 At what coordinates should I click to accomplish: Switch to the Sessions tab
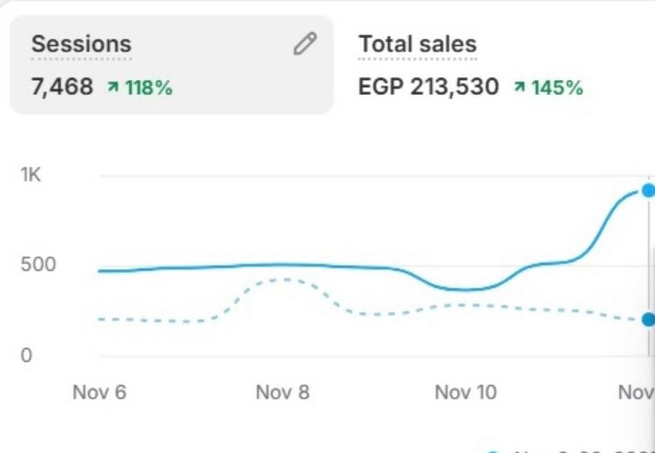click(x=81, y=43)
